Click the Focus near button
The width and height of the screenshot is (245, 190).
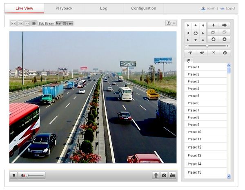click(213, 32)
